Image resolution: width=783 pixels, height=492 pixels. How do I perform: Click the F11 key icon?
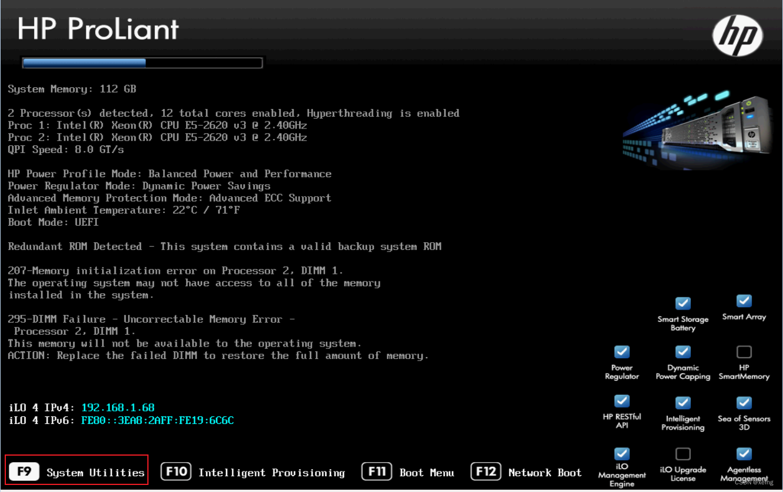[377, 472]
